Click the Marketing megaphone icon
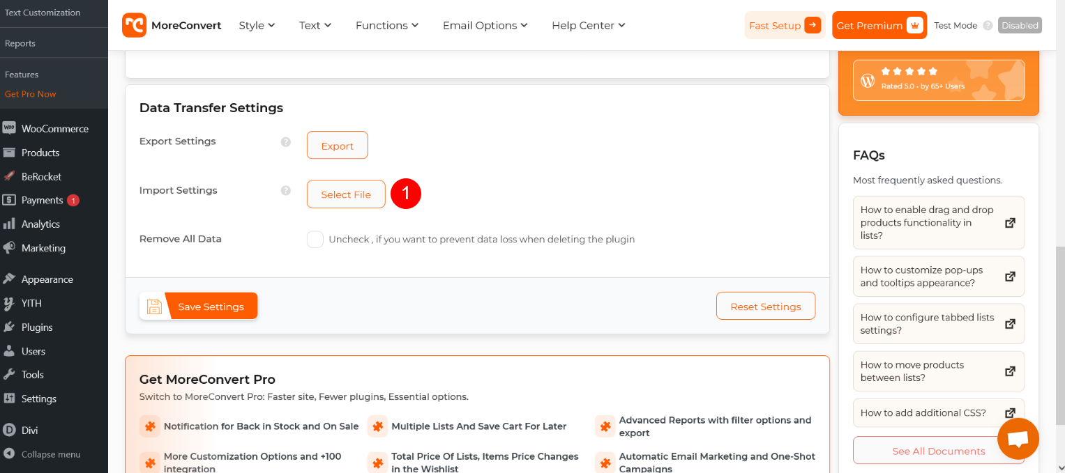This screenshot has height=473, width=1065. [9, 248]
